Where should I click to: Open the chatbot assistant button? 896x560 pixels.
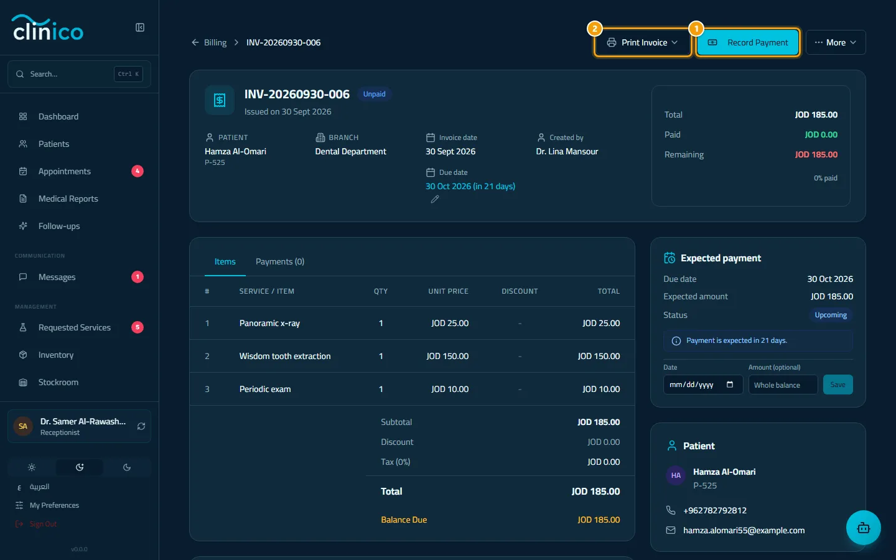[863, 528]
